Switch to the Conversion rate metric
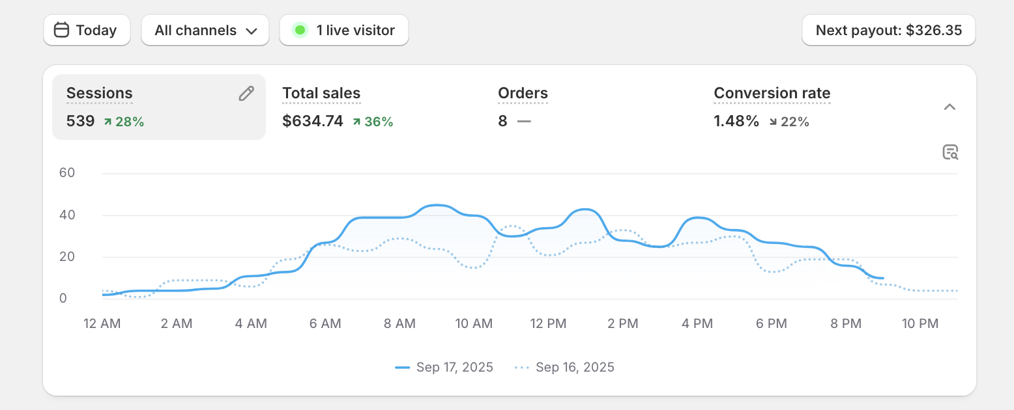 pyautogui.click(x=772, y=94)
